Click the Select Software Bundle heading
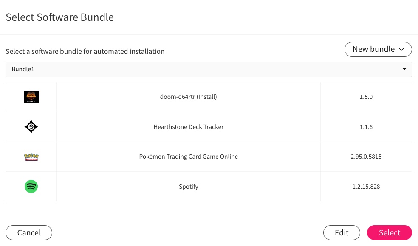The width and height of the screenshot is (418, 246). 60,17
